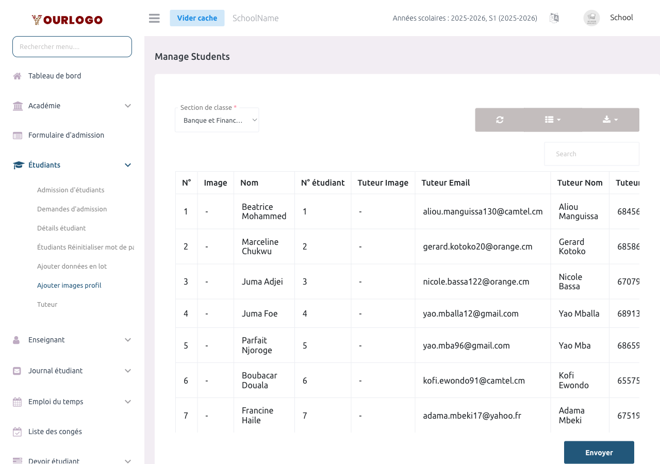This screenshot has height=464, width=660.
Task: Click the School user avatar
Action: (591, 18)
